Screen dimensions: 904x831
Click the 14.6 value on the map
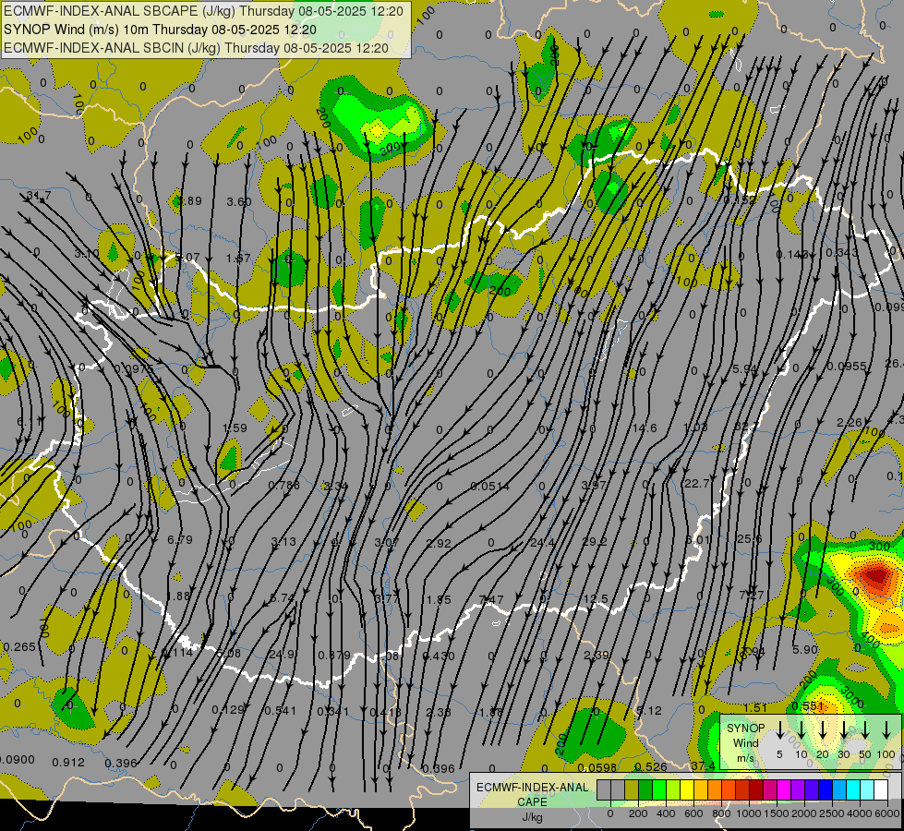coord(644,428)
